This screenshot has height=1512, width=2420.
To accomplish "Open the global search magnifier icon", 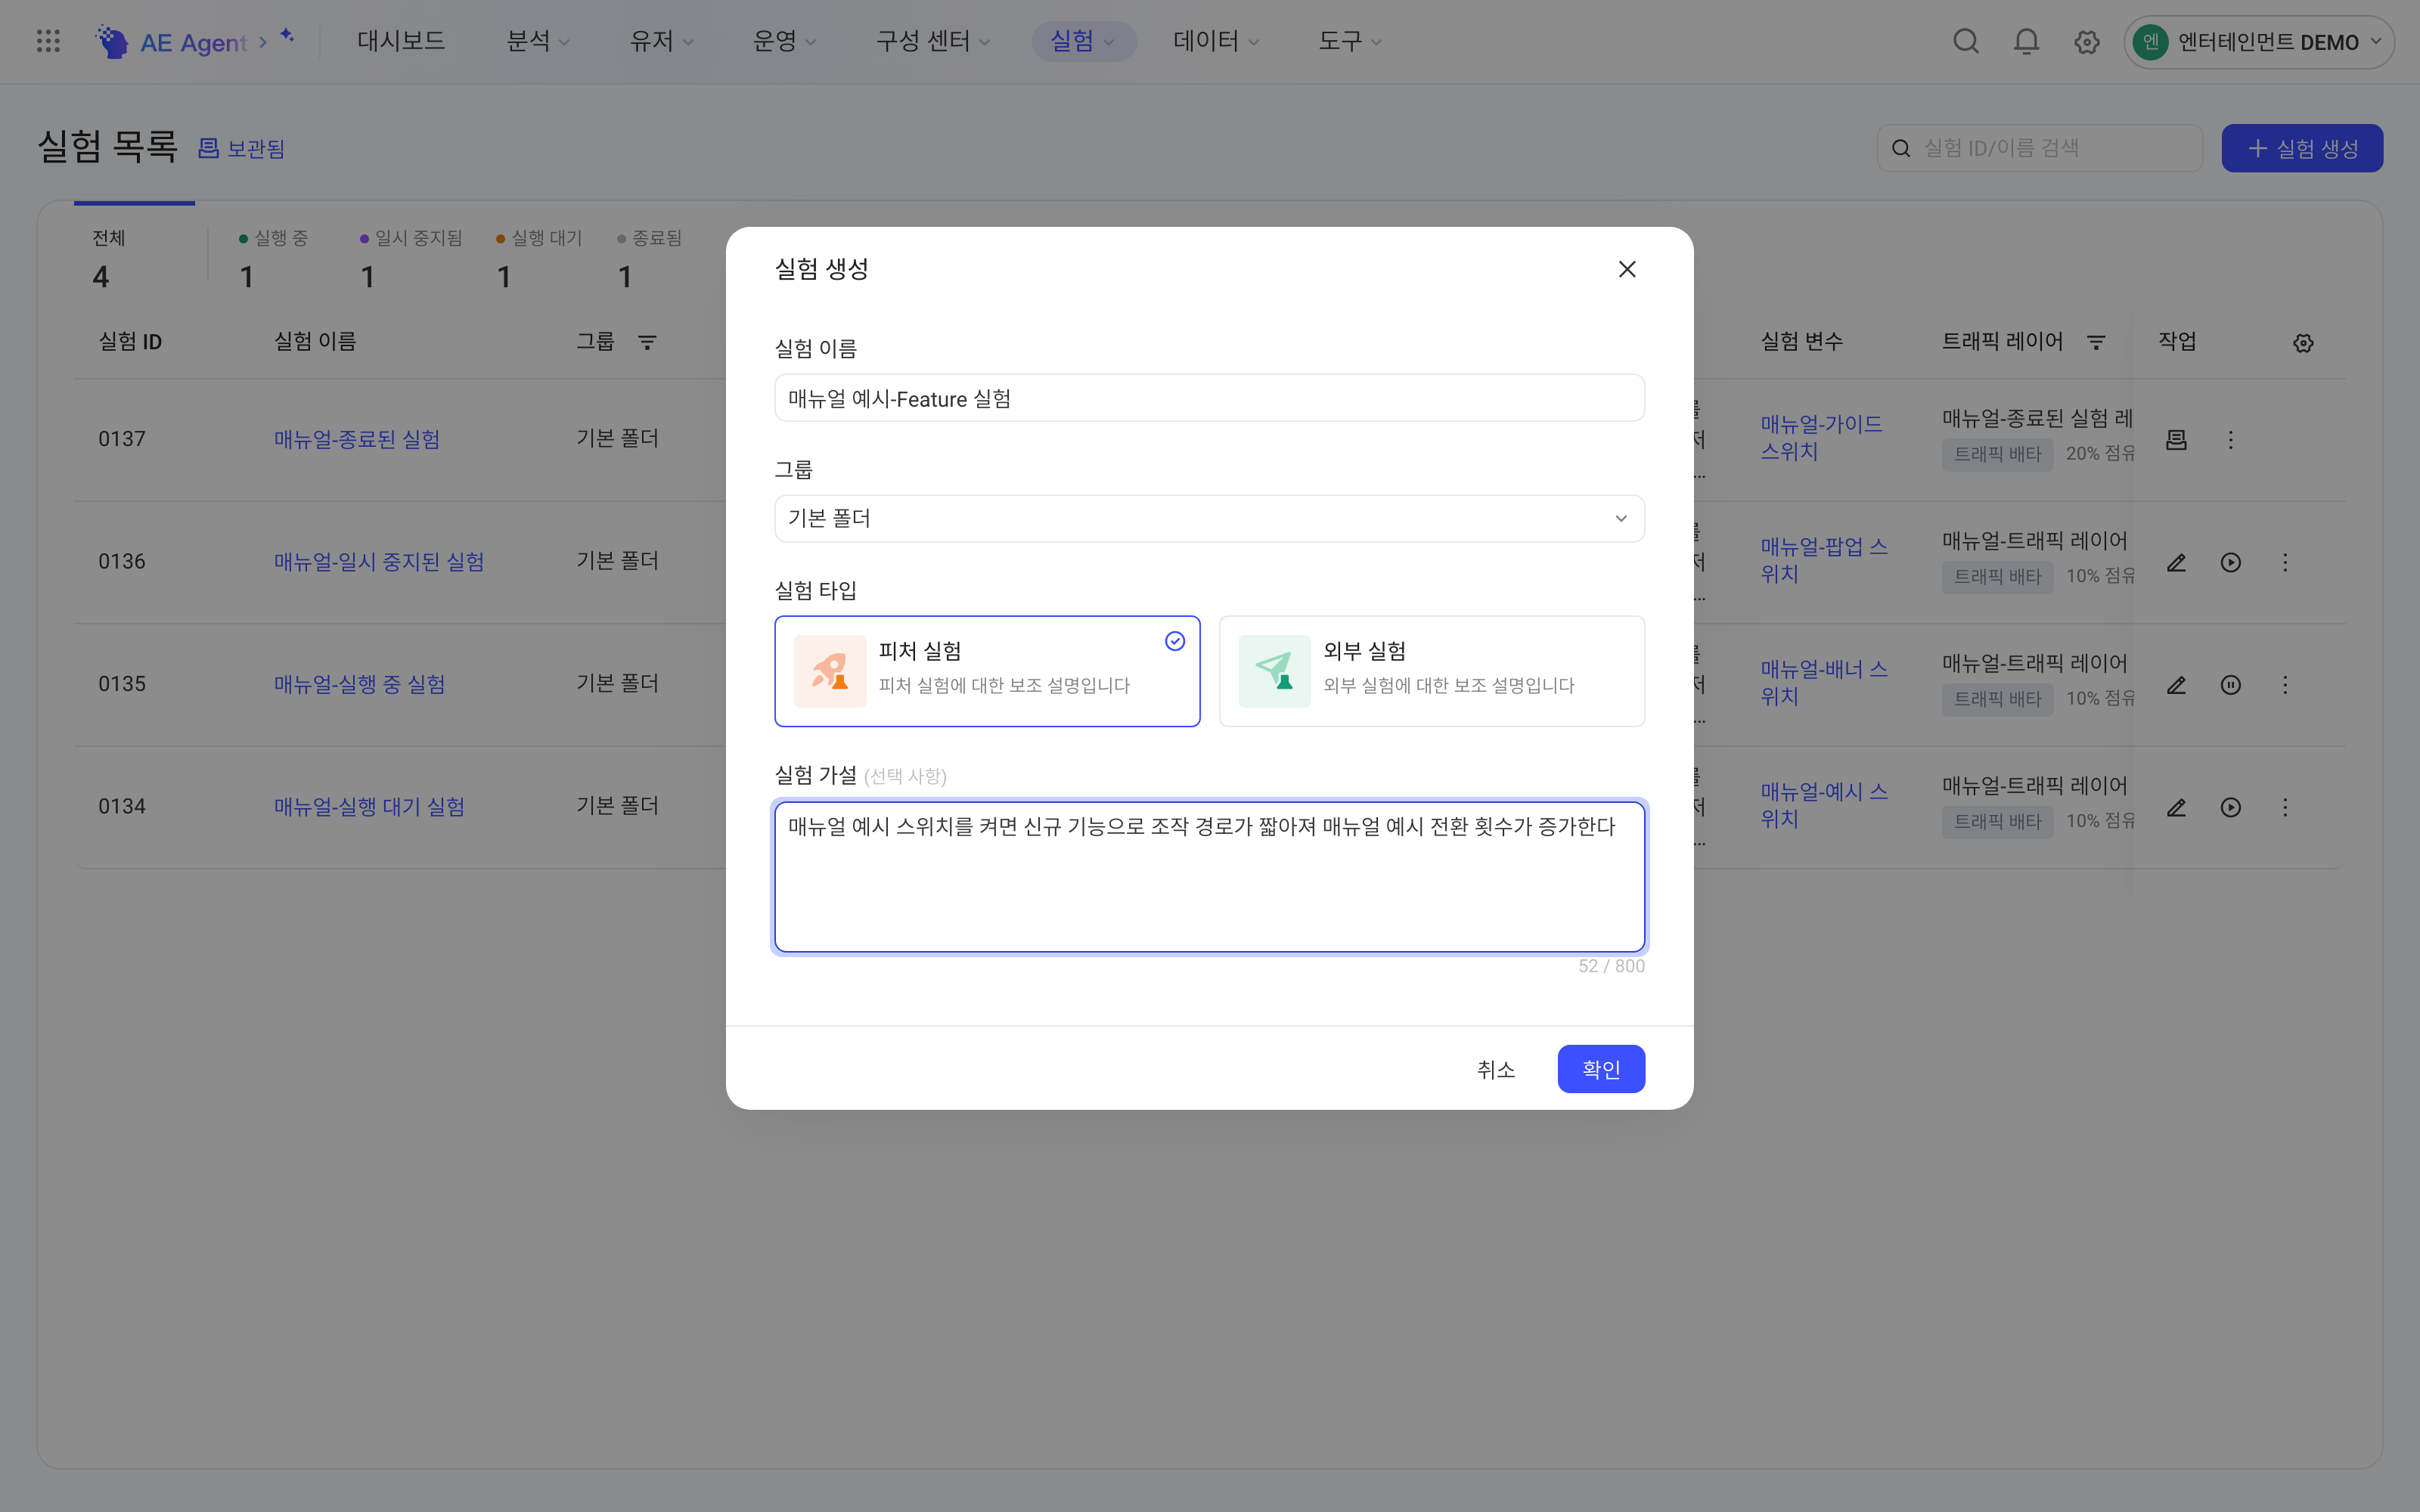I will (1966, 41).
